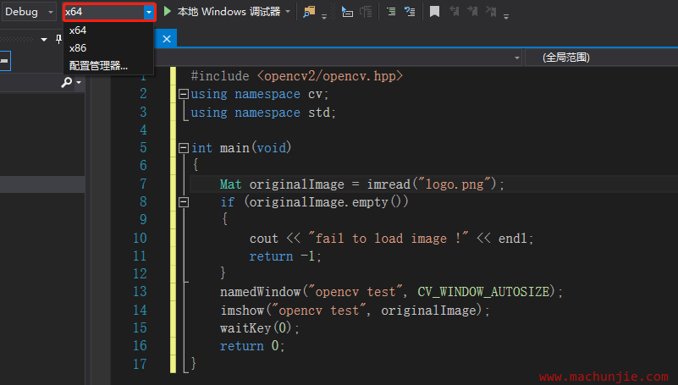Select x64 from platform list

(x=78, y=30)
